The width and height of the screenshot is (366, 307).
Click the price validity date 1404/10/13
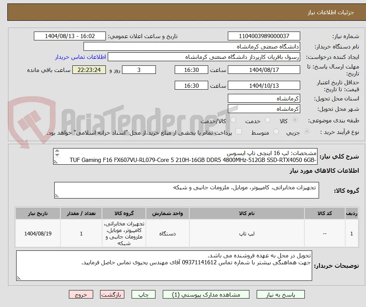click(264, 85)
